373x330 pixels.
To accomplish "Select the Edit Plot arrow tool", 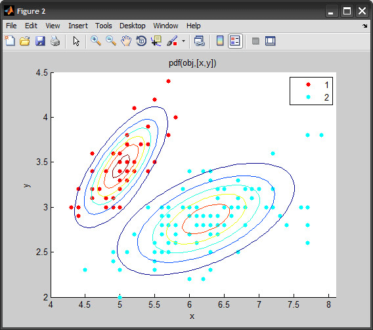I will (76, 41).
